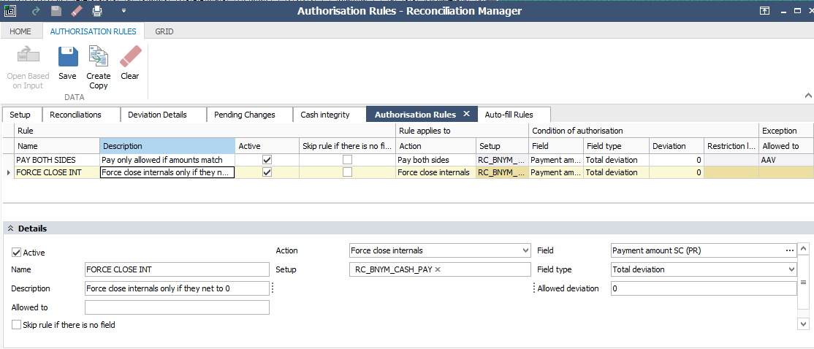Click the Active column header
814x349 pixels.
(267, 146)
